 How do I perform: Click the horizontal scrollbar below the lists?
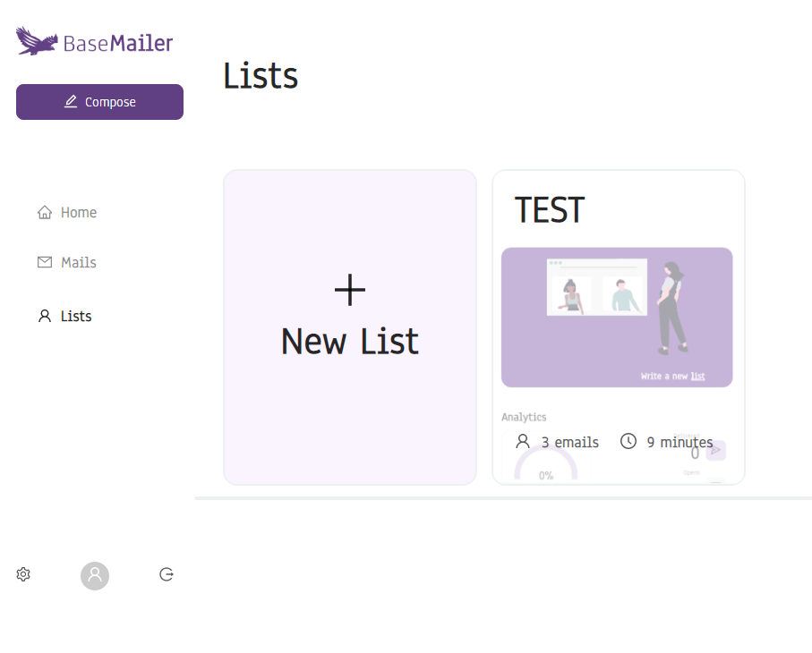[501, 496]
